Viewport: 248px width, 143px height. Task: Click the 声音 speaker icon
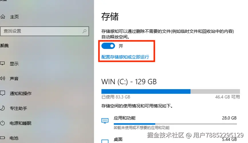point(2,78)
